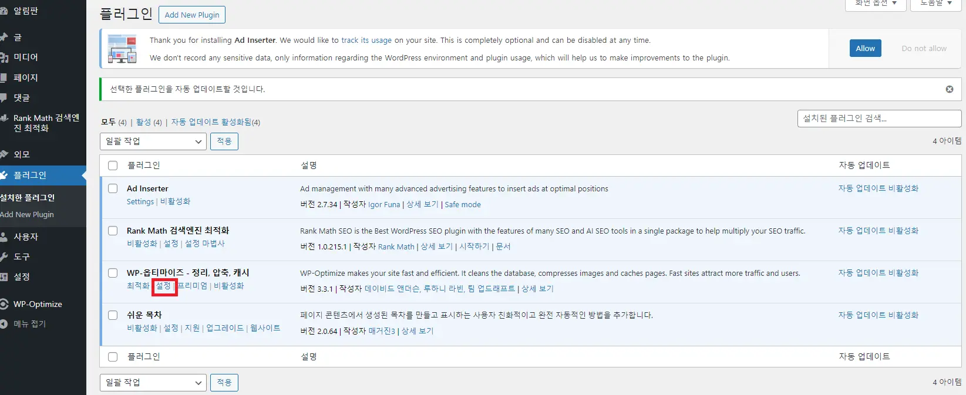Open the 댓글 comments icon
The width and height of the screenshot is (966, 395).
(x=4, y=97)
